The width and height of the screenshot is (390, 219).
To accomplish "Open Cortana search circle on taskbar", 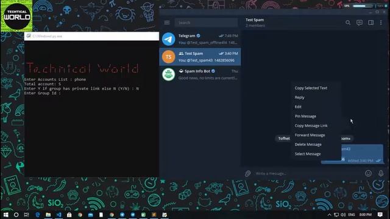I will pos(16,215).
